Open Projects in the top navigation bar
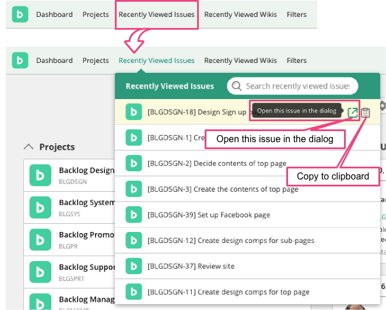Screen dimensions: 386x310 (96, 15)
